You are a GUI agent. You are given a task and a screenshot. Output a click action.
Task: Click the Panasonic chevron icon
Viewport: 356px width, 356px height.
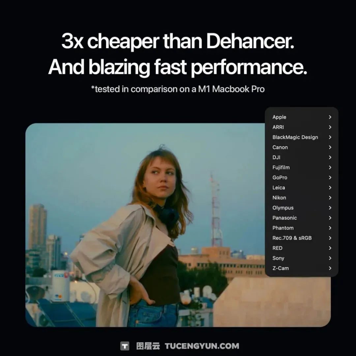330,218
